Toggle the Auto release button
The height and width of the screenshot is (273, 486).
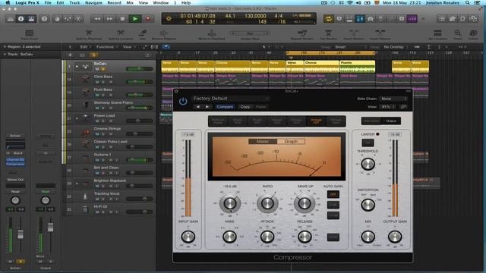[x=333, y=237]
